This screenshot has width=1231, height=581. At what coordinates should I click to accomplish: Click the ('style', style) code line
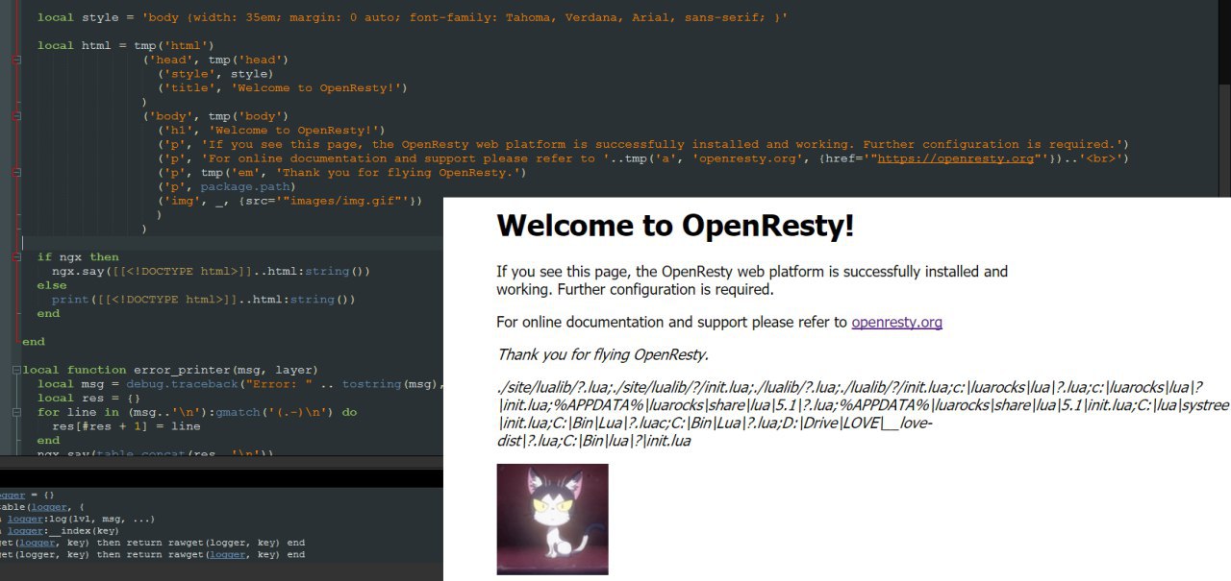tap(215, 74)
